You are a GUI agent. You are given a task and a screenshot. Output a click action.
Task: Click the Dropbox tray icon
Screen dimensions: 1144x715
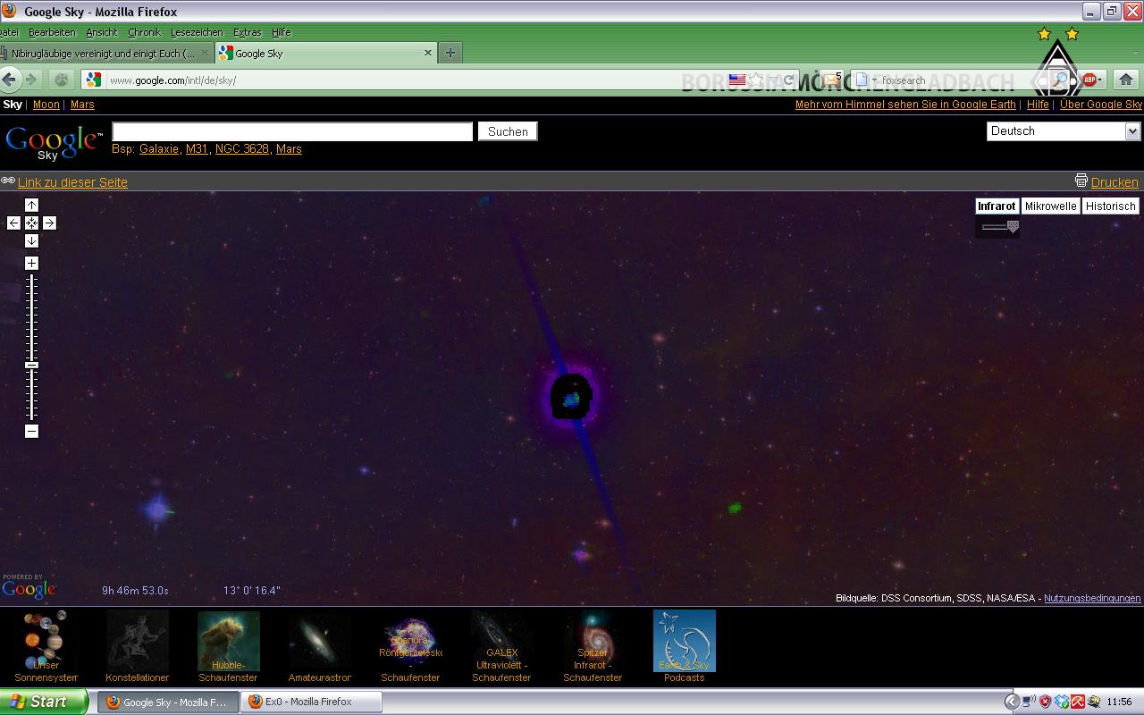click(1062, 702)
